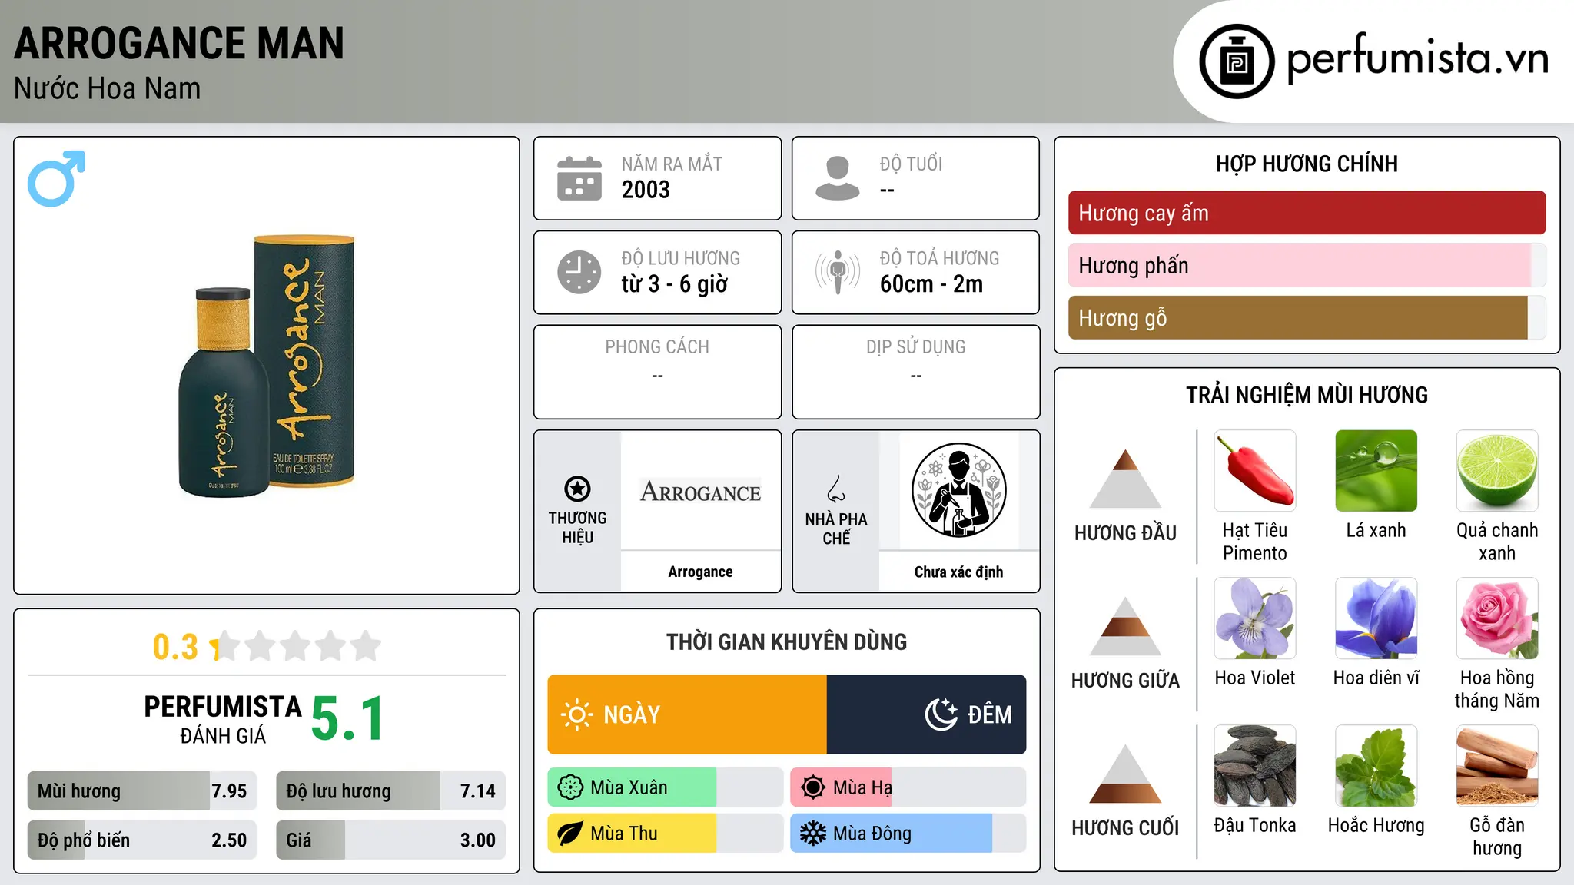The height and width of the screenshot is (885, 1574).
Task: Click the sillage icon beside Độ toả hương
Action: (x=837, y=272)
